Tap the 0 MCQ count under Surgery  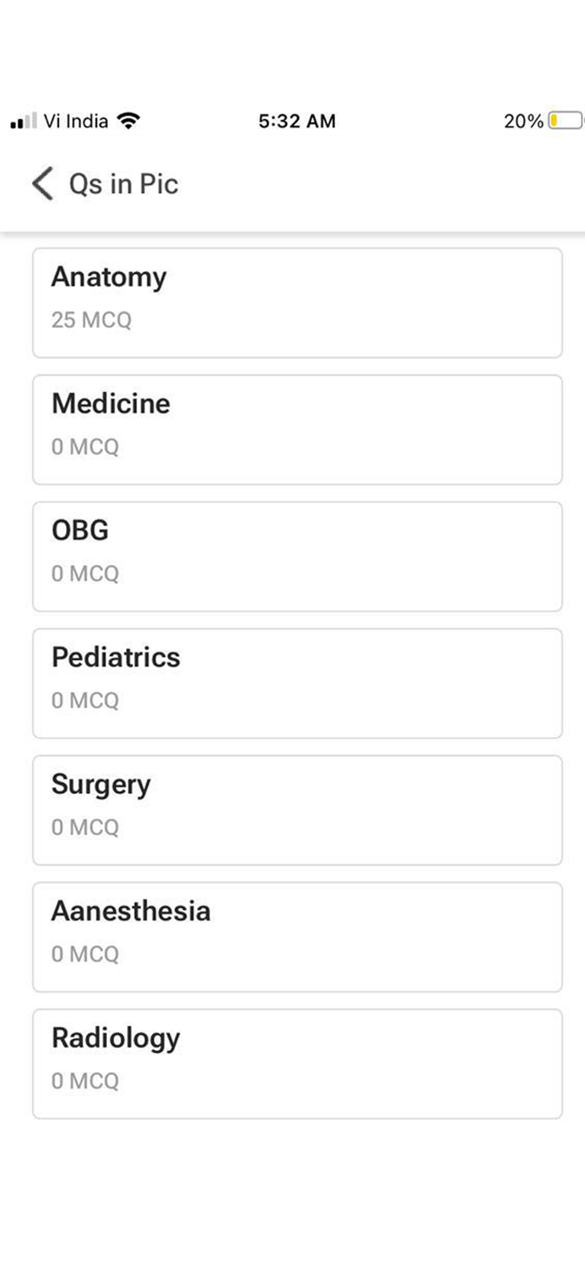pyautogui.click(x=85, y=828)
